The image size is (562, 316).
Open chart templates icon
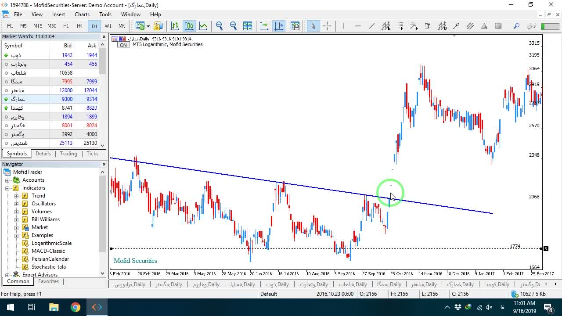295,26
